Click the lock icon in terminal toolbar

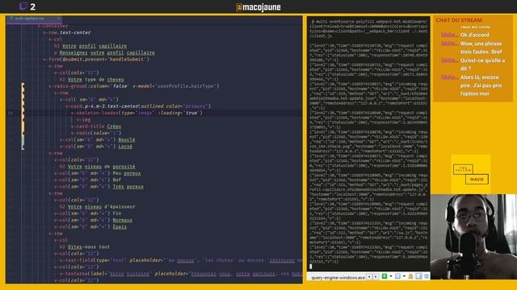410,276
